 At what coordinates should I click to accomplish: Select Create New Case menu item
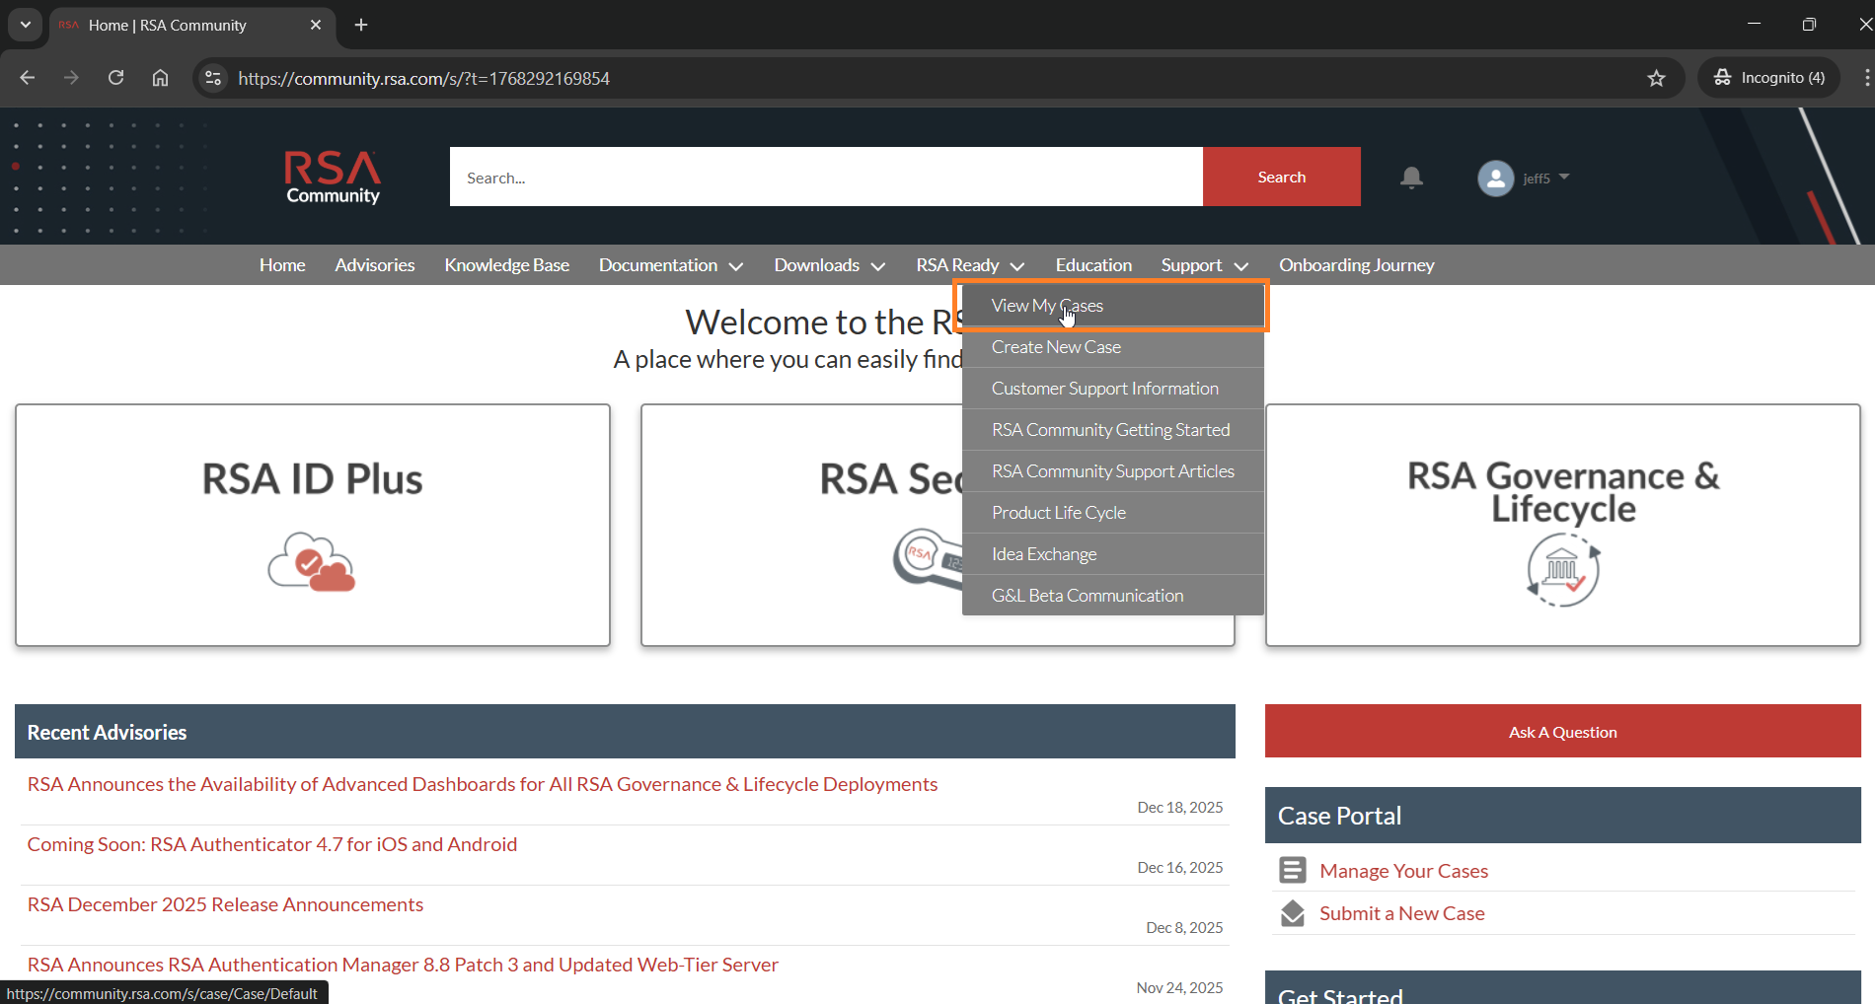click(x=1056, y=347)
